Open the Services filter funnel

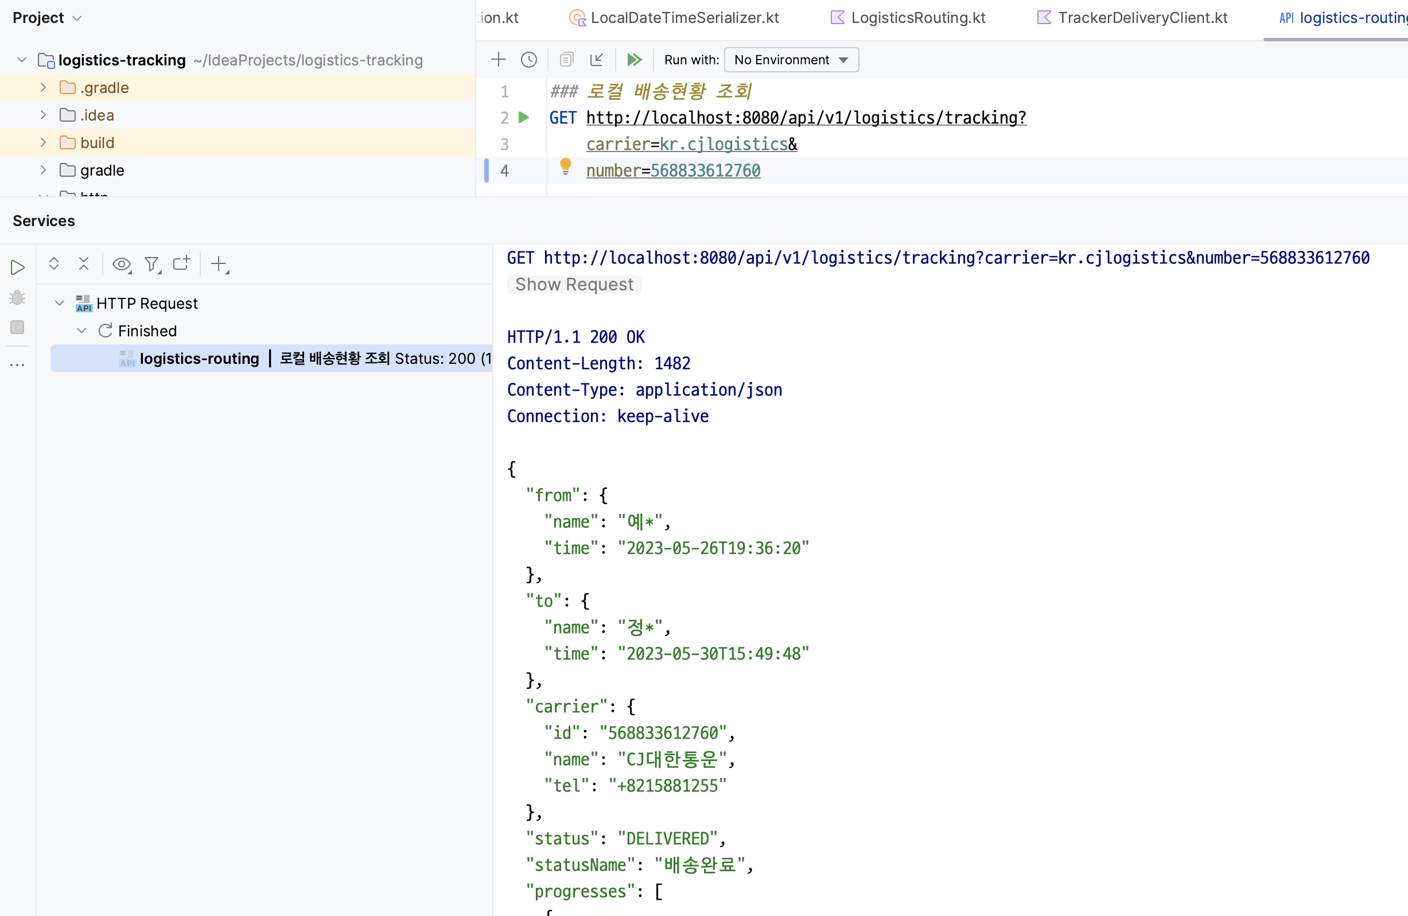(152, 265)
